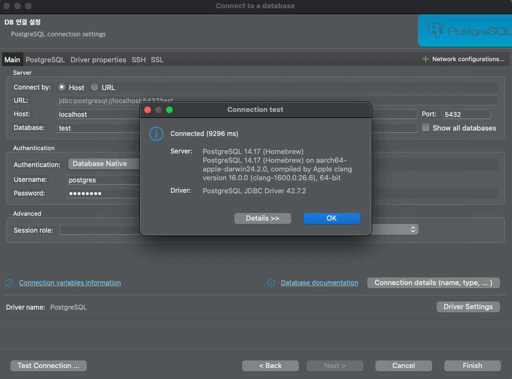The width and height of the screenshot is (512, 379).
Task: Click the Driver name value PostgreSQL
Action: click(68, 307)
